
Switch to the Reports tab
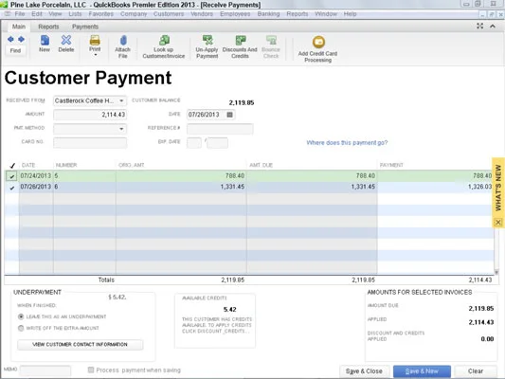[x=48, y=27]
